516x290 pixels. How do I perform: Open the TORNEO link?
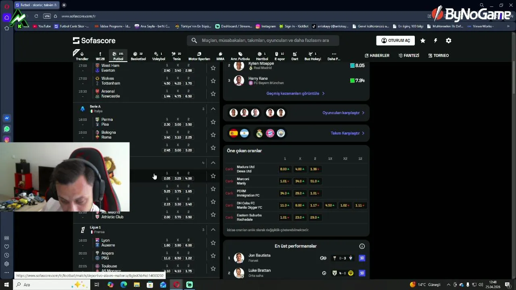(x=438, y=56)
